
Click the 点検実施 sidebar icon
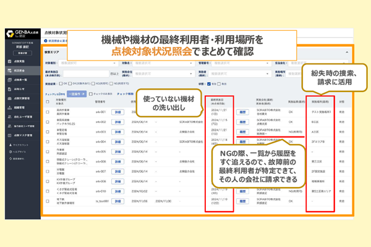click(x=9, y=62)
